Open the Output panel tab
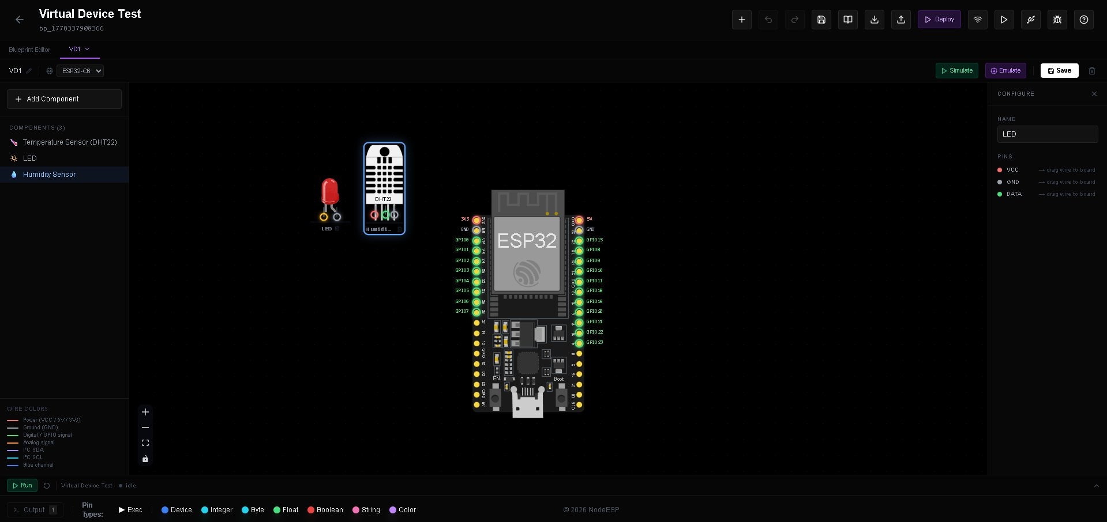Screen dimensions: 1107x522 (35, 510)
